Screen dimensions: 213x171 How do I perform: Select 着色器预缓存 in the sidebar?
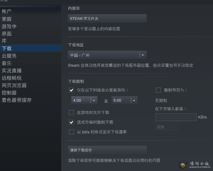click(17, 100)
